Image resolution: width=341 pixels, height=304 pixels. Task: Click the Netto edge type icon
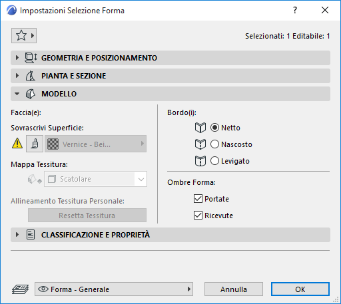click(200, 128)
